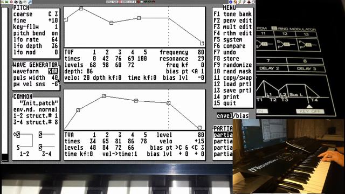Click TVF levels value 98
This screenshot has width=345, height=194.
coord(106,65)
